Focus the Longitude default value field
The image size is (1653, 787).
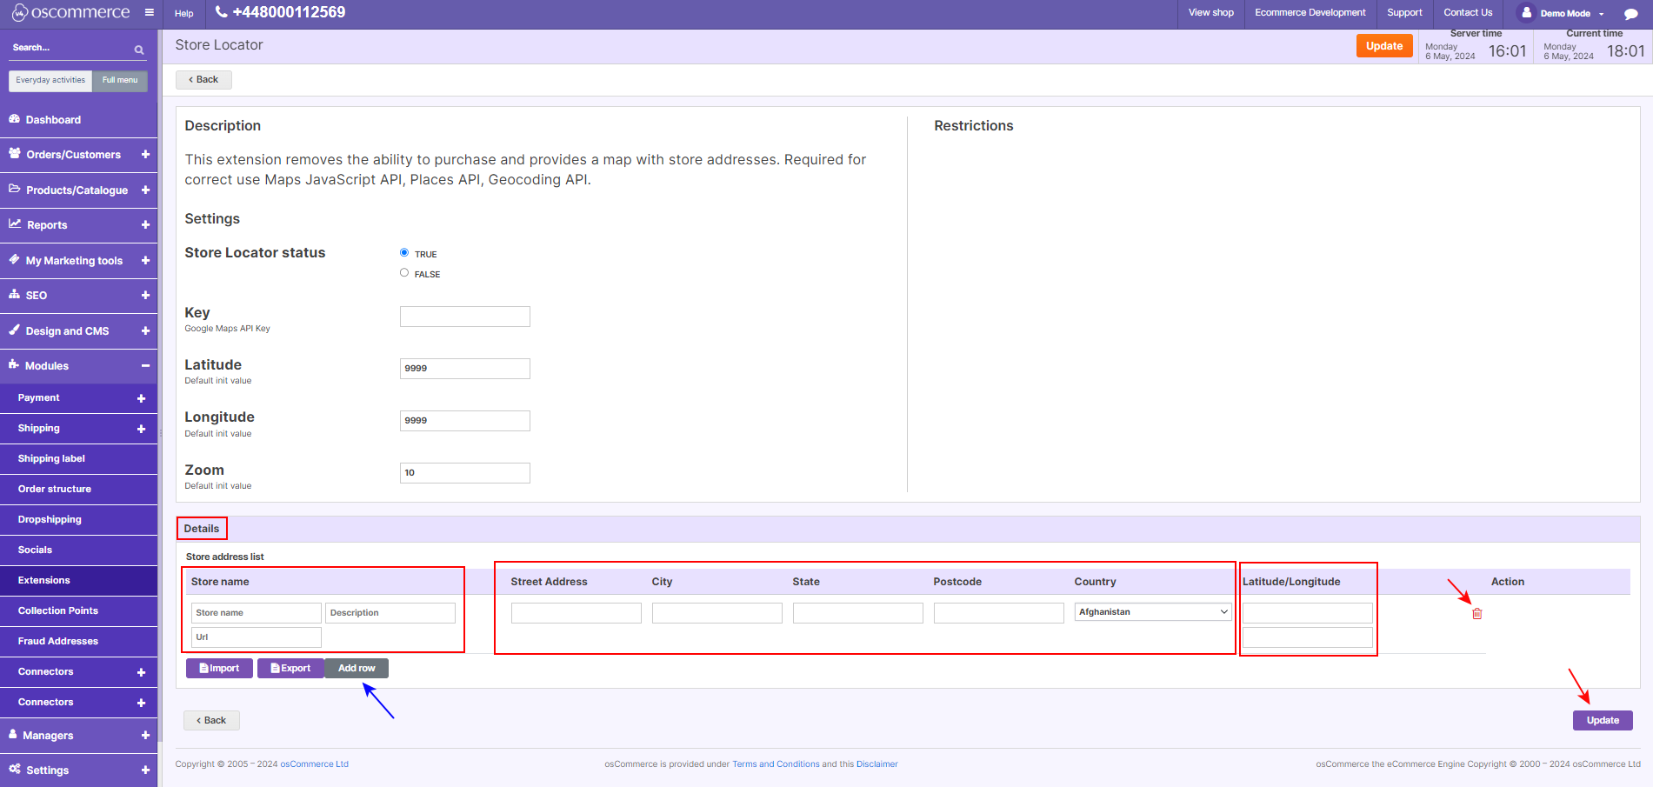click(x=464, y=421)
